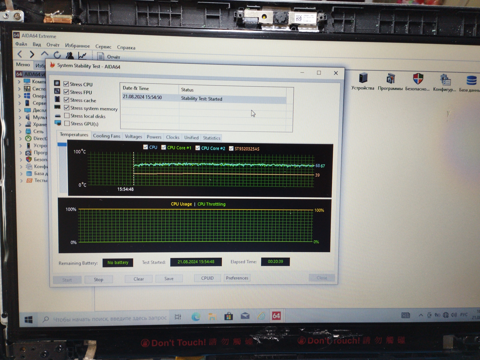The width and height of the screenshot is (480, 360).
Task: Click the volume icon in system tray
Action: [454, 315]
